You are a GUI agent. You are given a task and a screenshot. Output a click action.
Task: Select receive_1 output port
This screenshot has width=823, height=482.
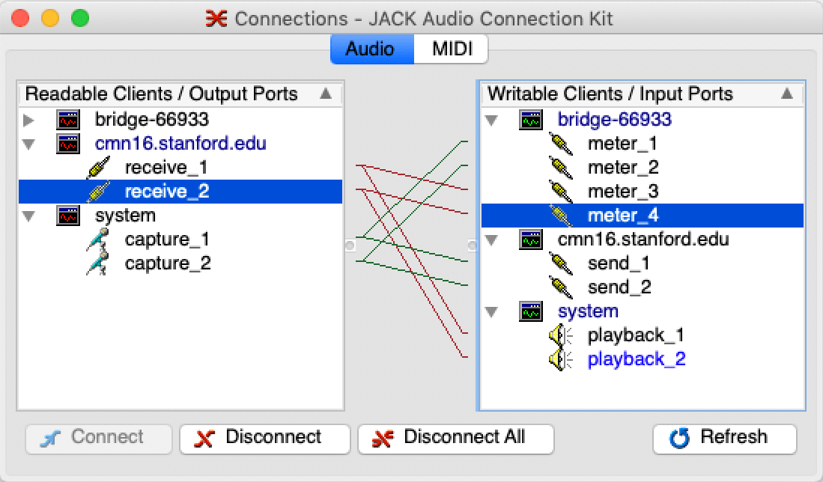166,168
